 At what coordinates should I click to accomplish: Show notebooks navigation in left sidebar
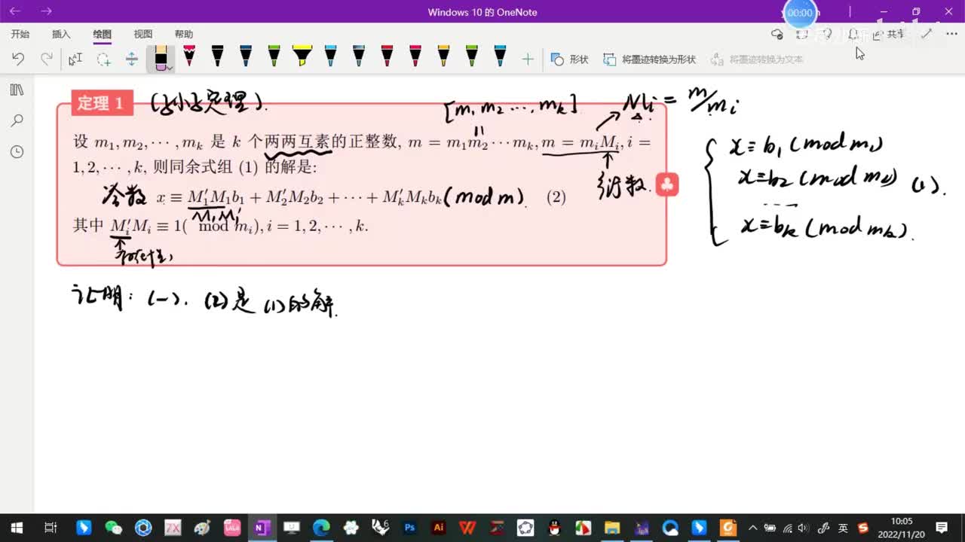click(x=17, y=90)
